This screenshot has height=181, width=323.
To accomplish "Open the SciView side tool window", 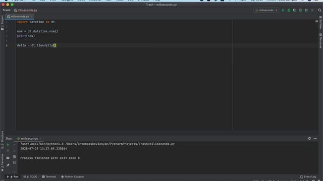I will [x=320, y=23].
